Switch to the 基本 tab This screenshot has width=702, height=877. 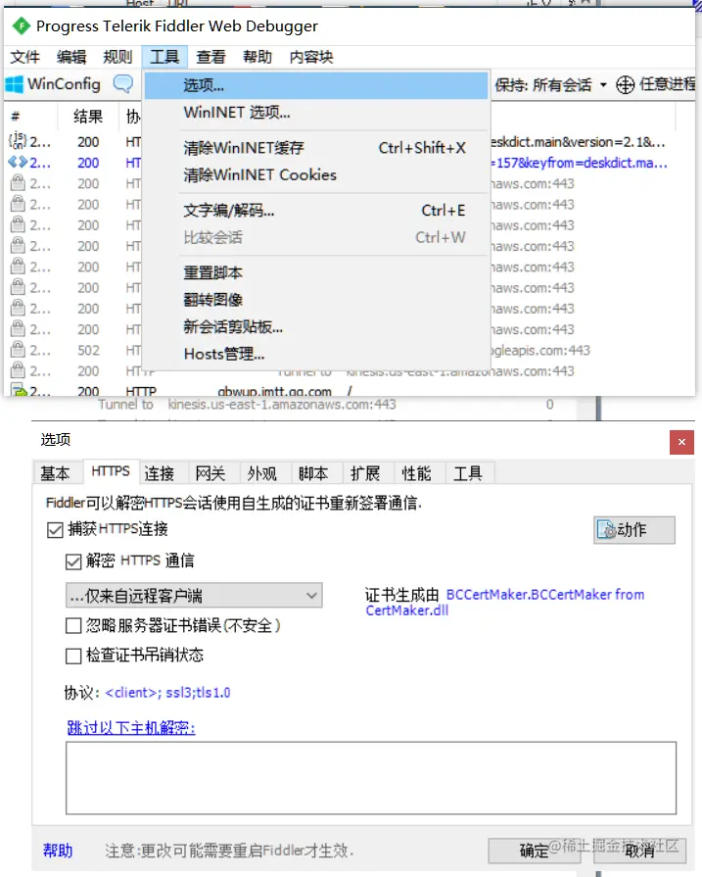click(x=56, y=473)
